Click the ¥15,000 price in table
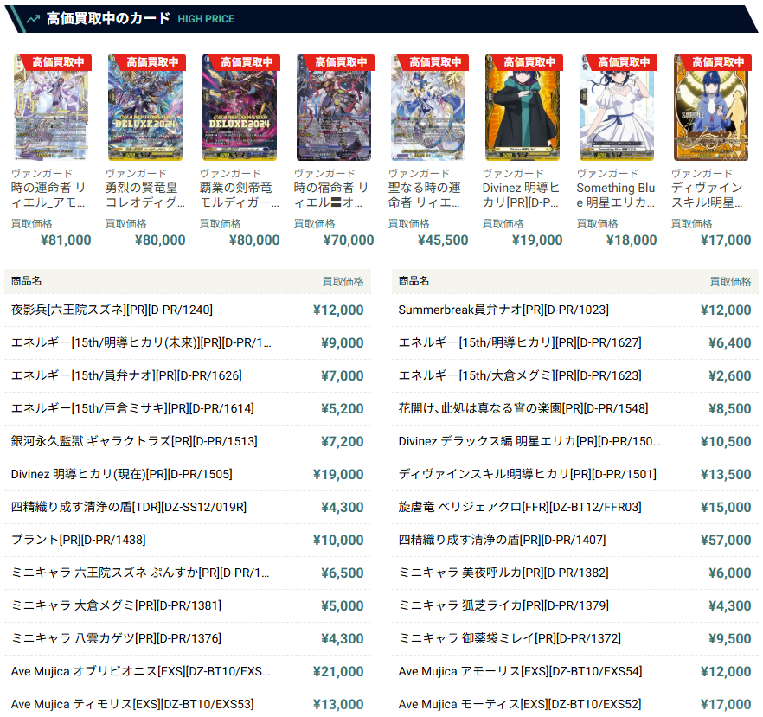Screen dimensions: 763x717 pos(726,507)
